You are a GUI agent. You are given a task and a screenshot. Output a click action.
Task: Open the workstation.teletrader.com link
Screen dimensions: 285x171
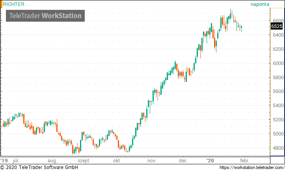(251, 167)
